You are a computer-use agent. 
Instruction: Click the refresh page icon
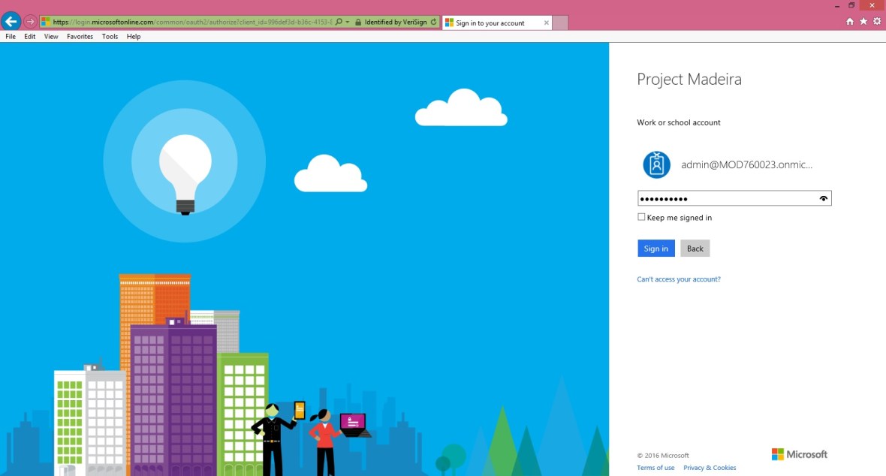(x=433, y=23)
